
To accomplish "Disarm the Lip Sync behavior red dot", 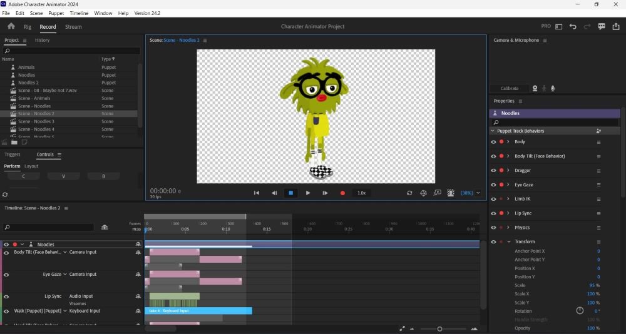I will [501, 213].
